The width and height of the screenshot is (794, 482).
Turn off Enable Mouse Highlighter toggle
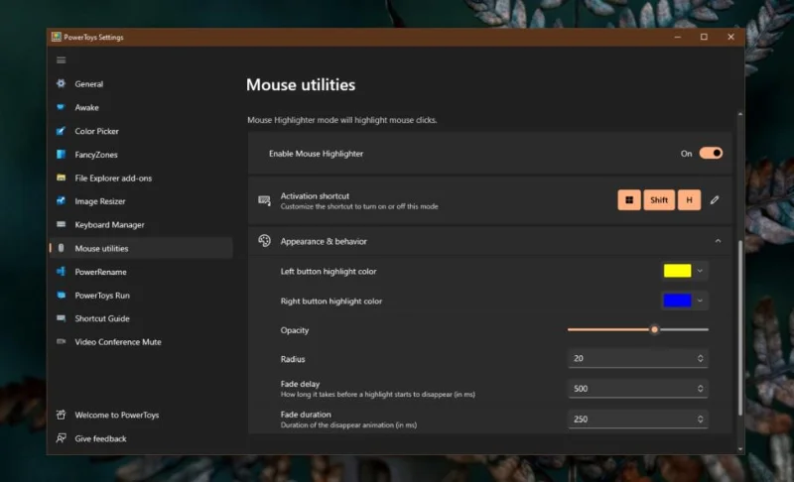[x=711, y=154]
